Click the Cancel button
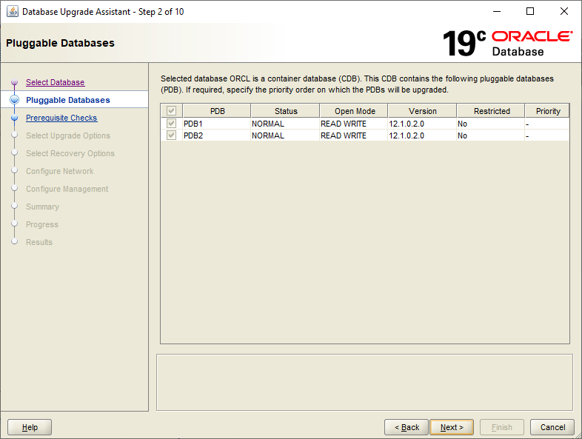This screenshot has width=582, height=439. pyautogui.click(x=552, y=427)
